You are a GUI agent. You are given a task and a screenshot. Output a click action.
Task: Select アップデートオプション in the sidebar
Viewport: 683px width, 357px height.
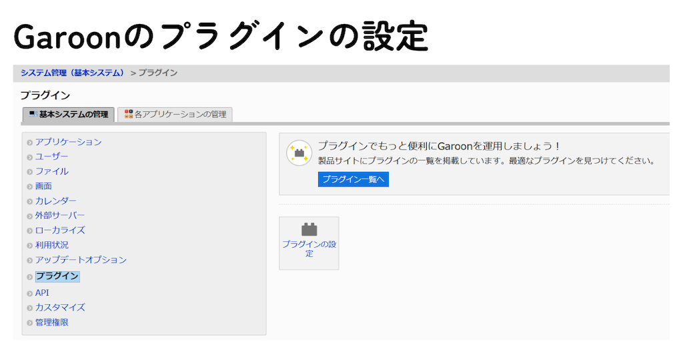81,260
